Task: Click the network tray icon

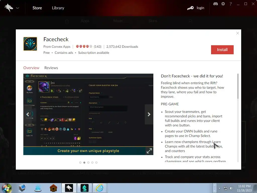Action: coord(226,188)
